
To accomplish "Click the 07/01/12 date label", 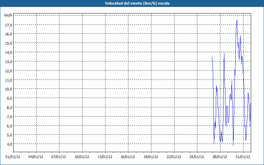I will tap(59, 157).
